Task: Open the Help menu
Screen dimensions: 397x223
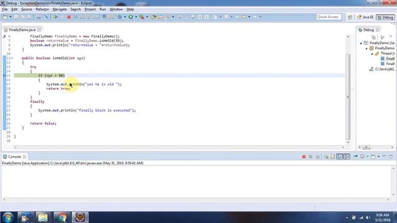Action: click(130, 9)
